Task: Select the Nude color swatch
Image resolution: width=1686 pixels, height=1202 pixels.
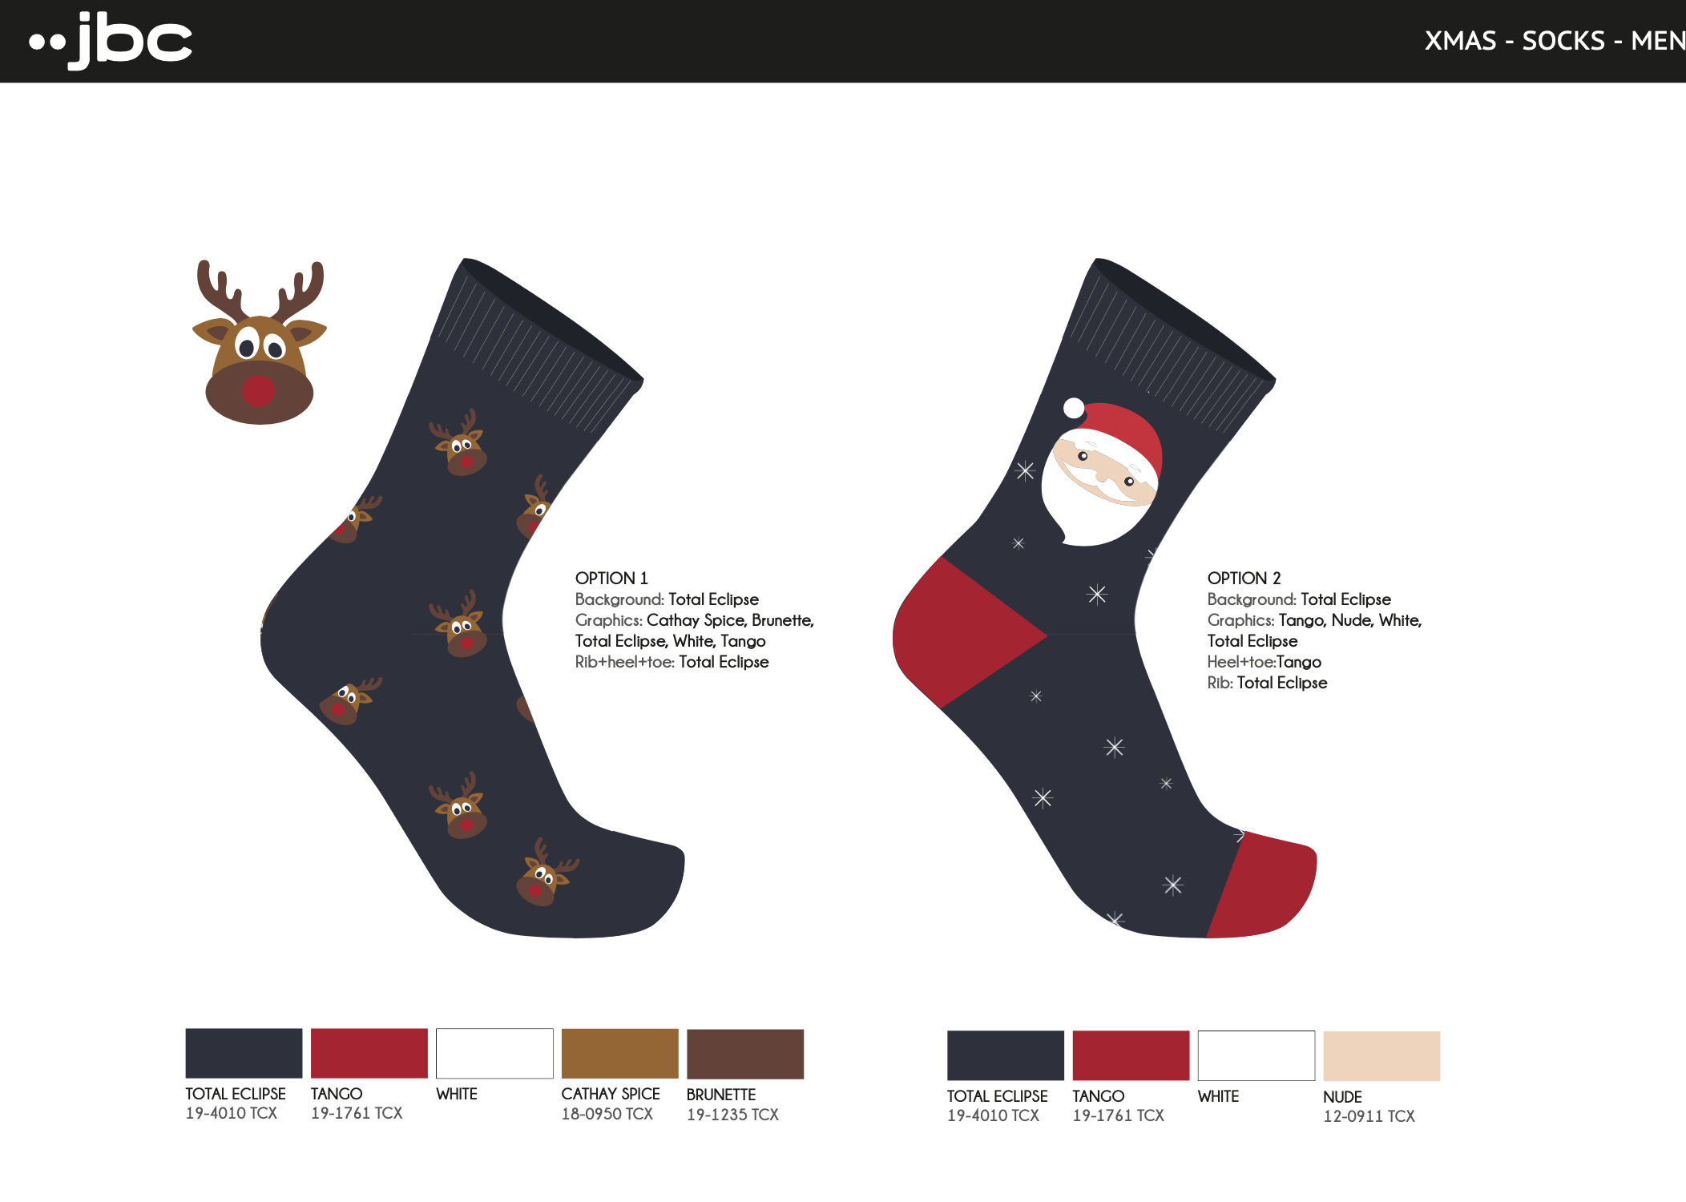Action: click(1381, 1056)
